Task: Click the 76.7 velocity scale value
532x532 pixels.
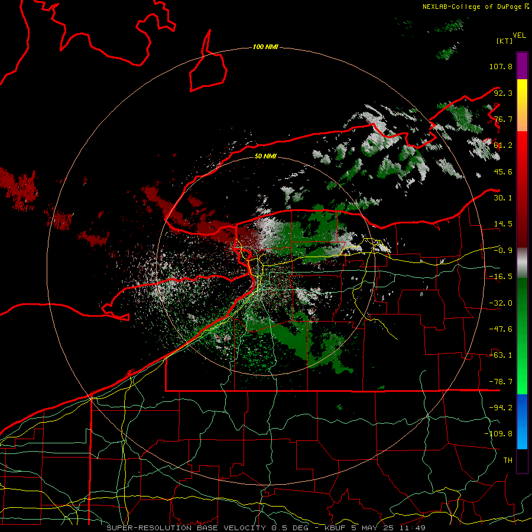Action: [503, 119]
